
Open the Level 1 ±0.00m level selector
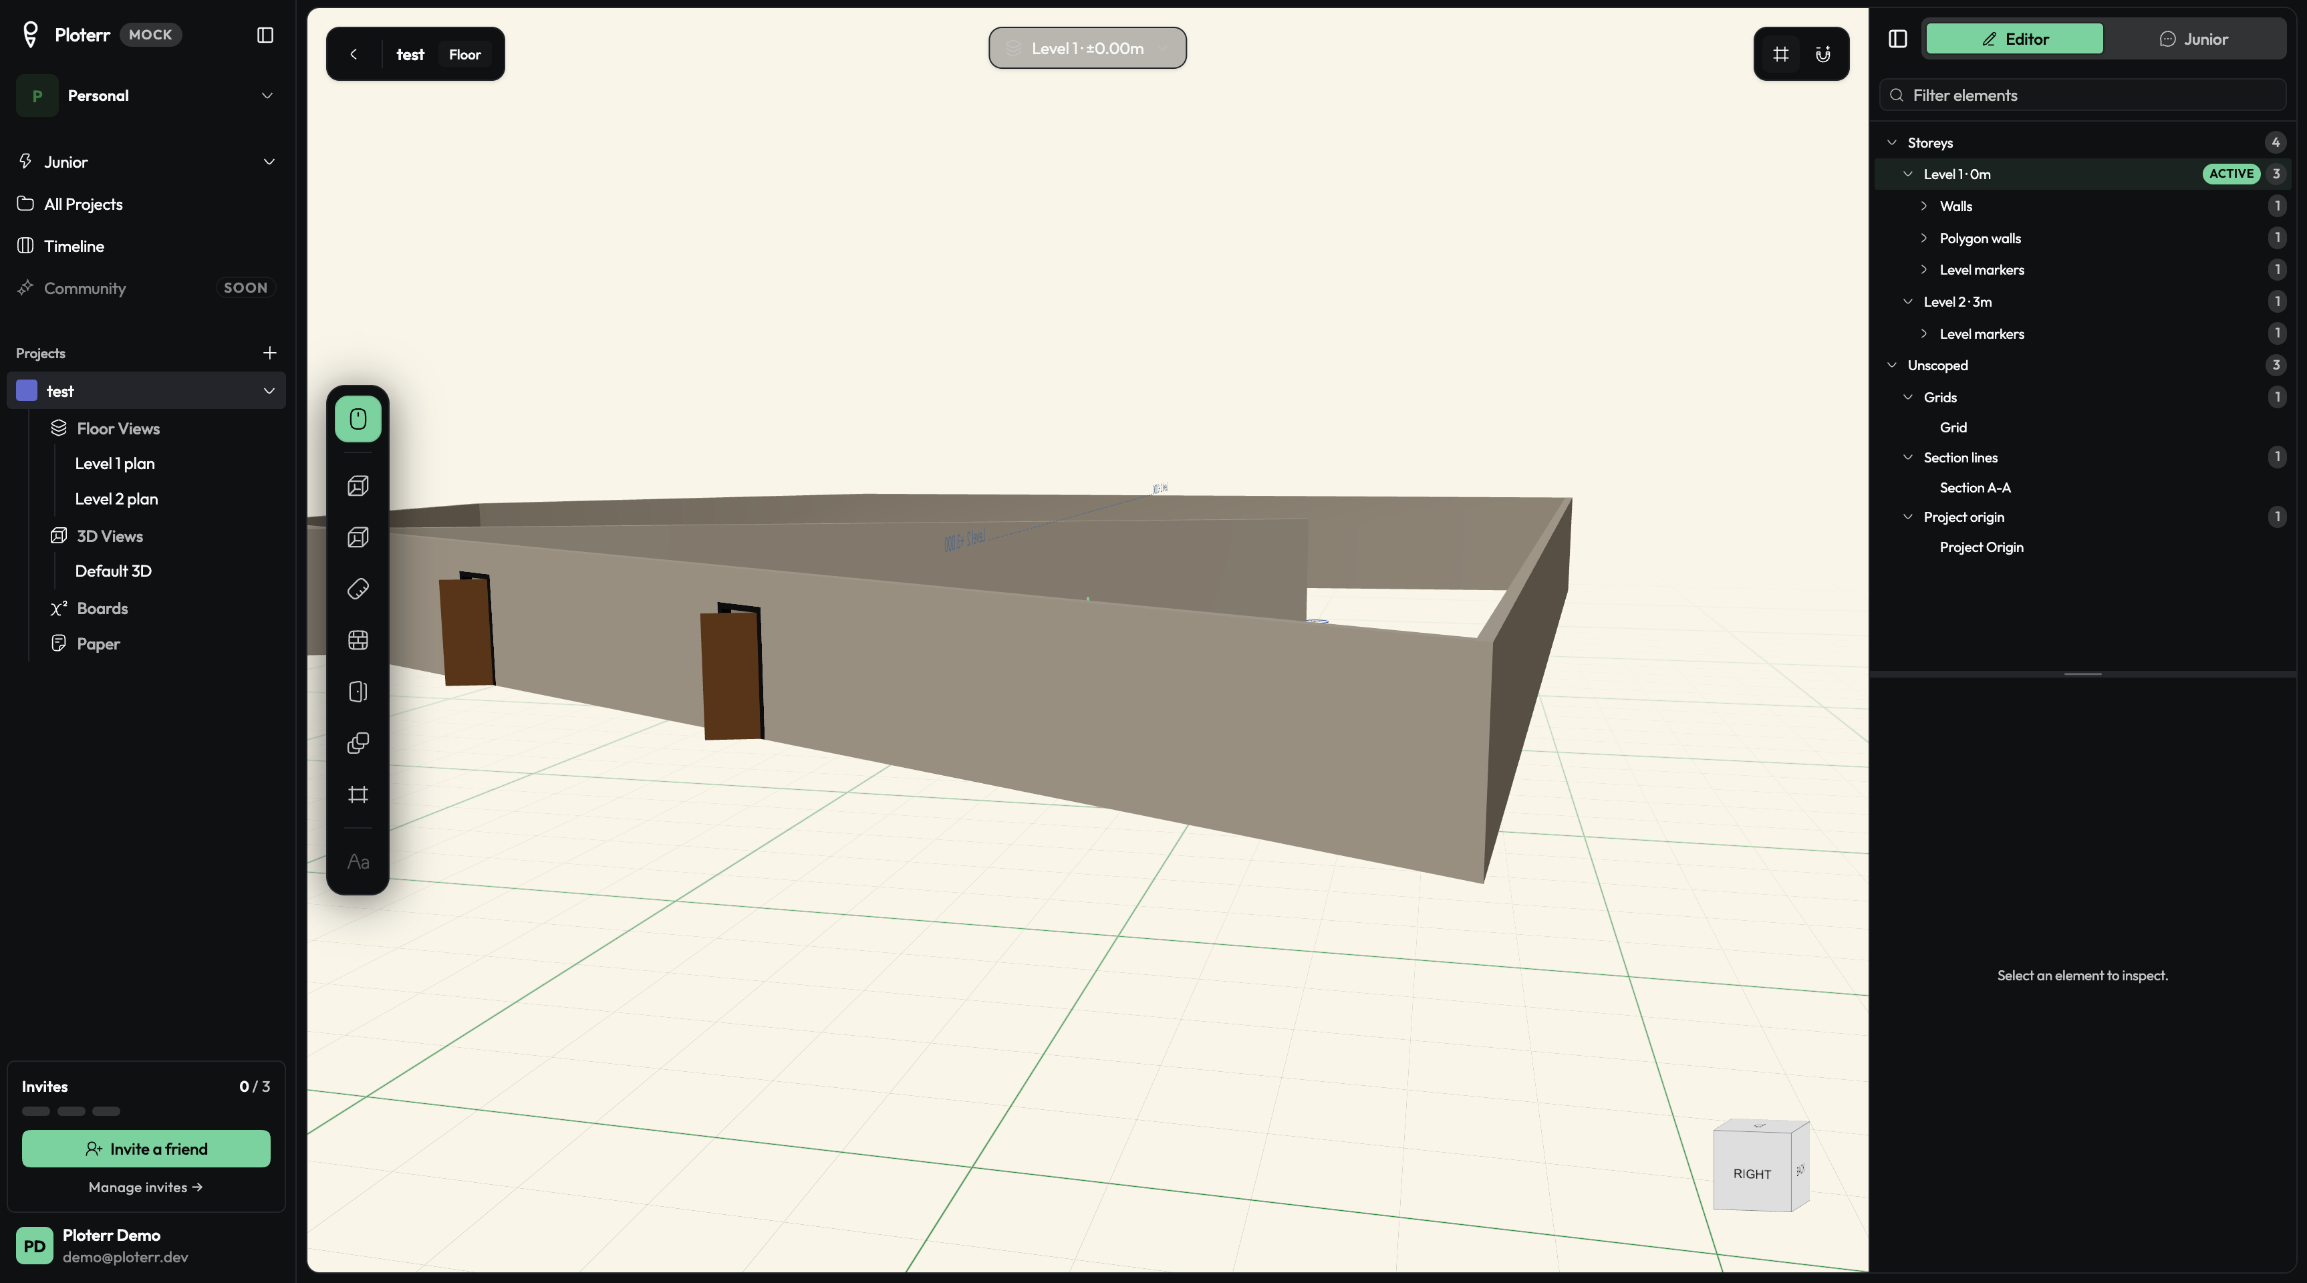coord(1087,48)
